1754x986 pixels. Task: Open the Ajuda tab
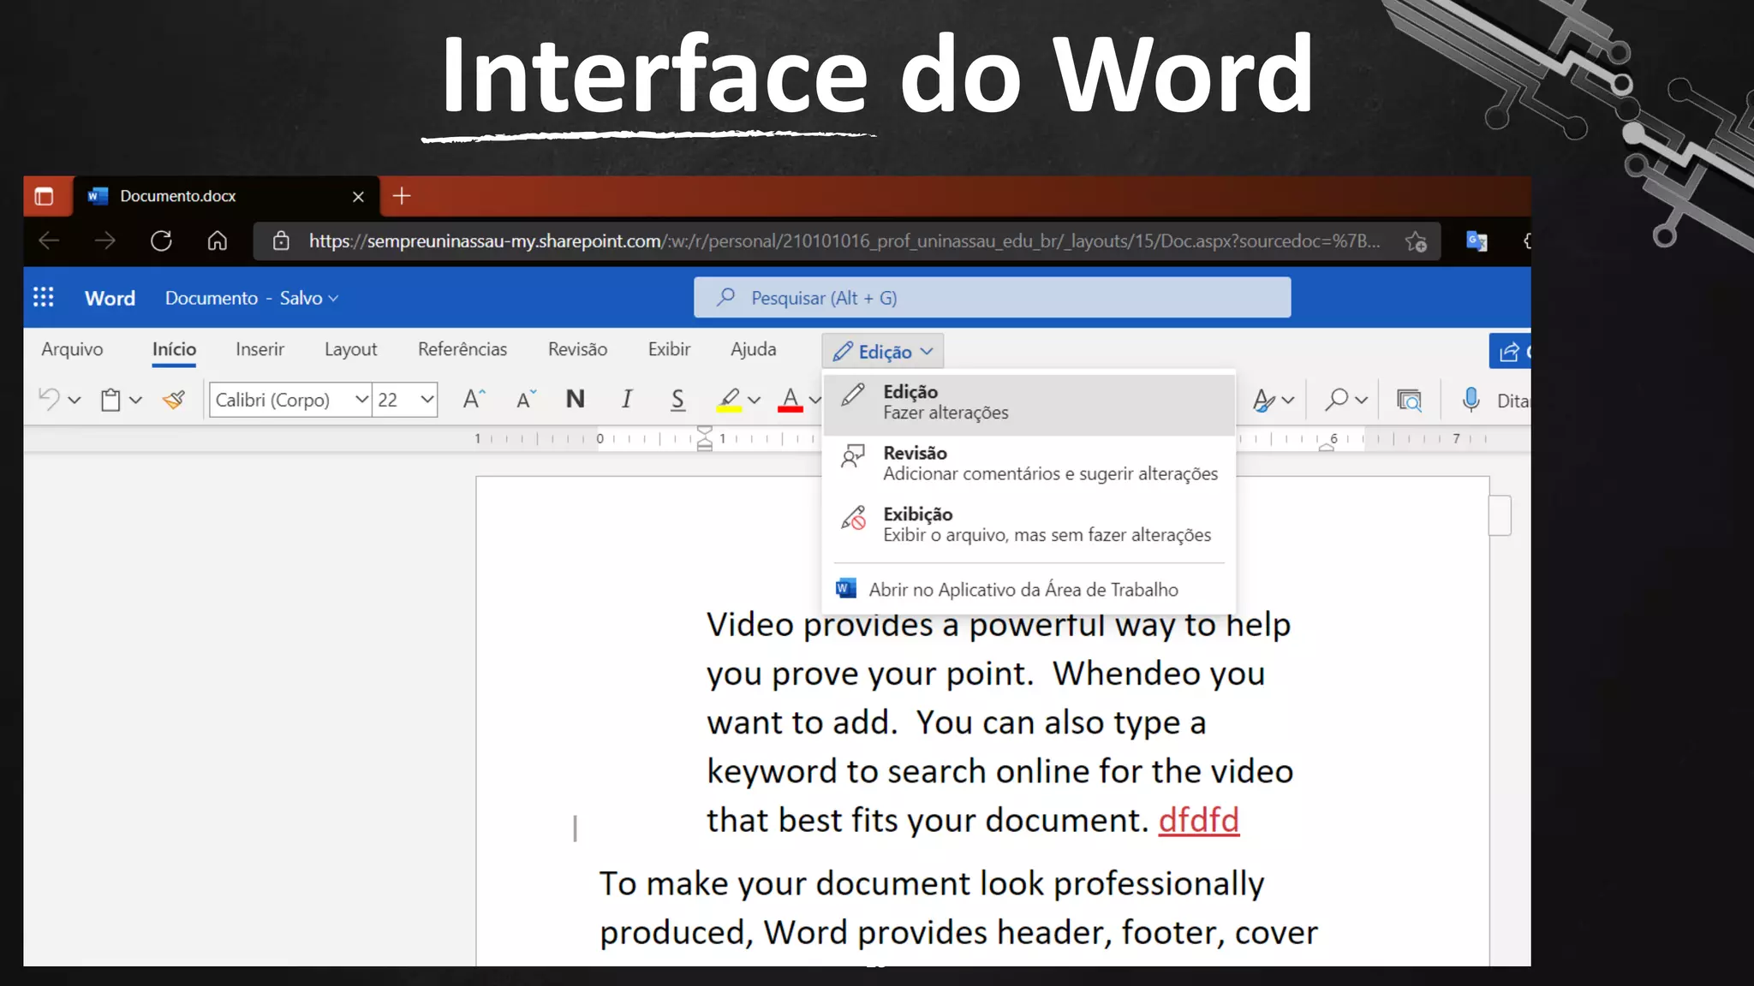(x=754, y=349)
